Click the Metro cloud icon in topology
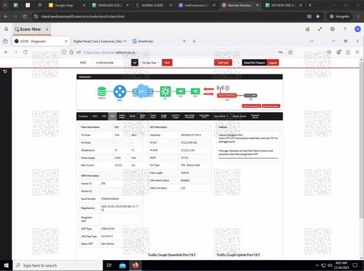This screenshot has height=271, width=364. [142, 91]
